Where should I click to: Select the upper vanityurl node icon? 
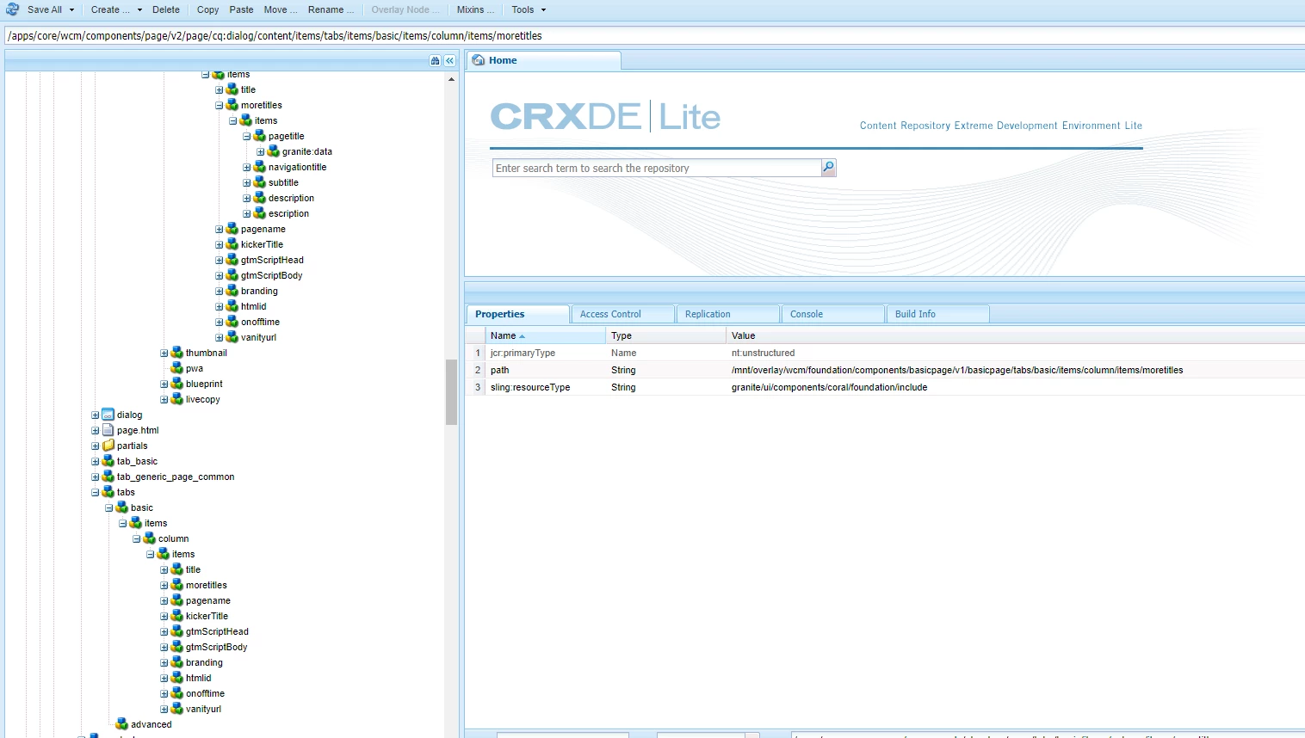232,337
